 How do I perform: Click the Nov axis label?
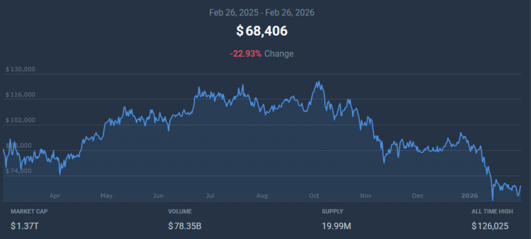point(366,196)
